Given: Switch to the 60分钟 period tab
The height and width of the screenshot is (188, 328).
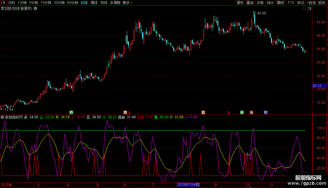Looking at the screenshot, I should coord(72,3).
